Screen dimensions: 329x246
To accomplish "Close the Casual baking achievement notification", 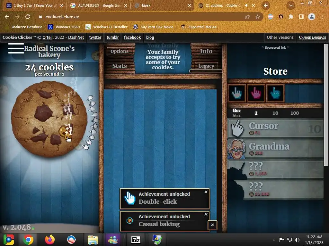I will (x=206, y=214).
